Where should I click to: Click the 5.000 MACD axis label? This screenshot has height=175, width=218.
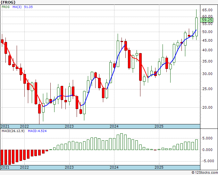tap(208, 138)
